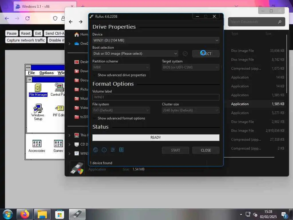Open Pictures folder in Explorer sidebar

click(81, 89)
